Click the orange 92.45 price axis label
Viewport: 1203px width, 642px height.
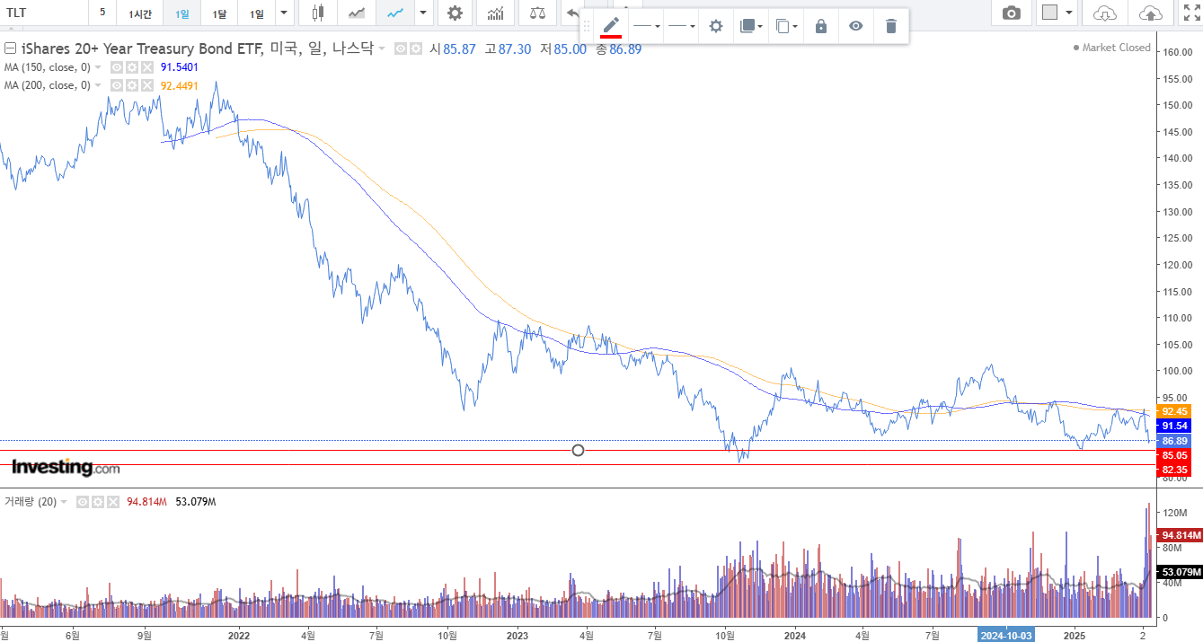coord(1175,410)
